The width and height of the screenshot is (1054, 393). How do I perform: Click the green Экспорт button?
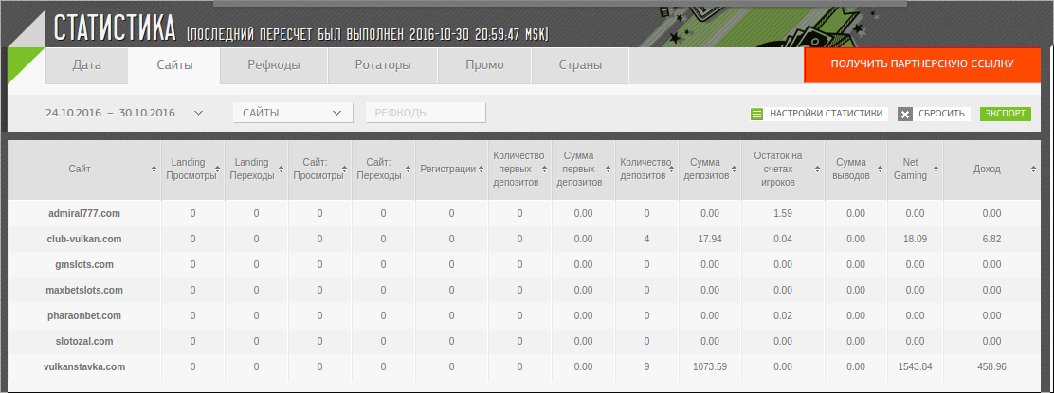click(x=1005, y=114)
